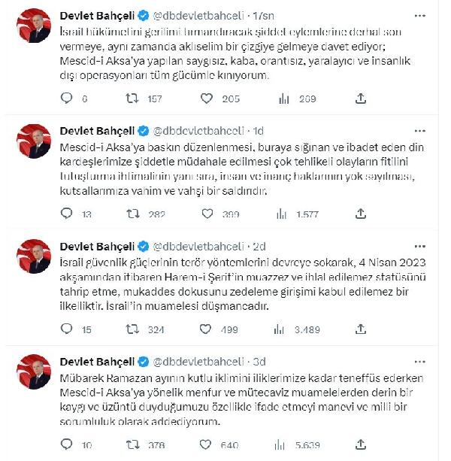Like the tweet with 499 likes
This screenshot has height=461, width=451.
pyautogui.click(x=206, y=329)
